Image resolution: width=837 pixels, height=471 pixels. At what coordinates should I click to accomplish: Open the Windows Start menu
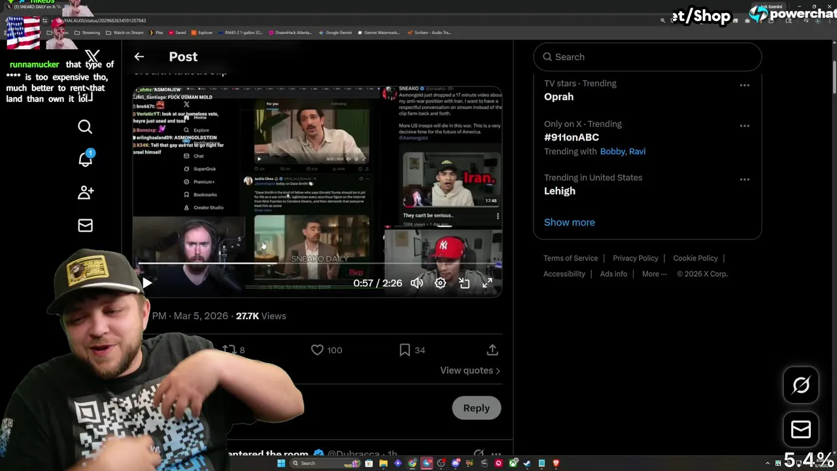[281, 463]
